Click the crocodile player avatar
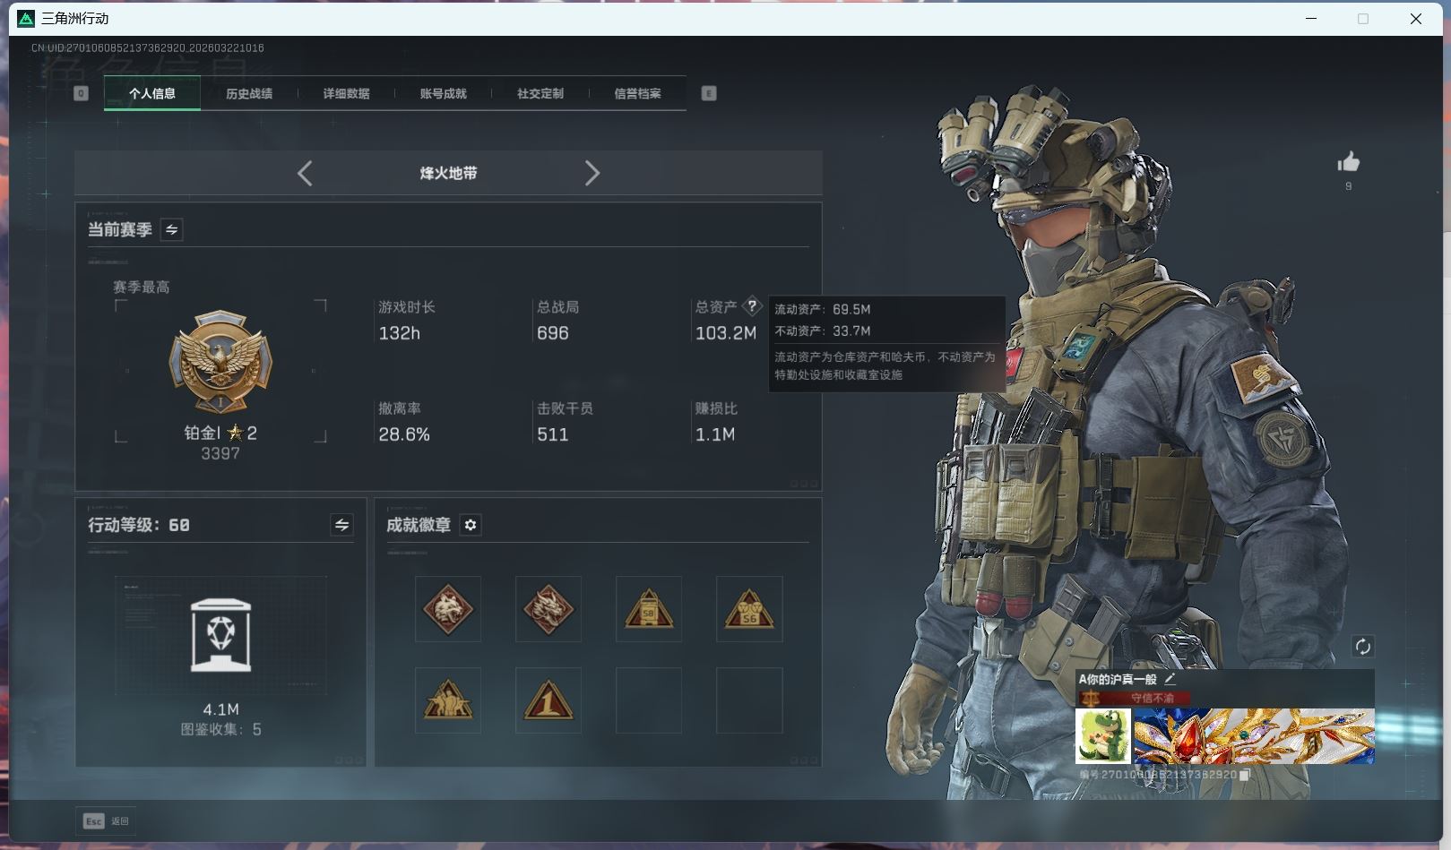 (1103, 736)
